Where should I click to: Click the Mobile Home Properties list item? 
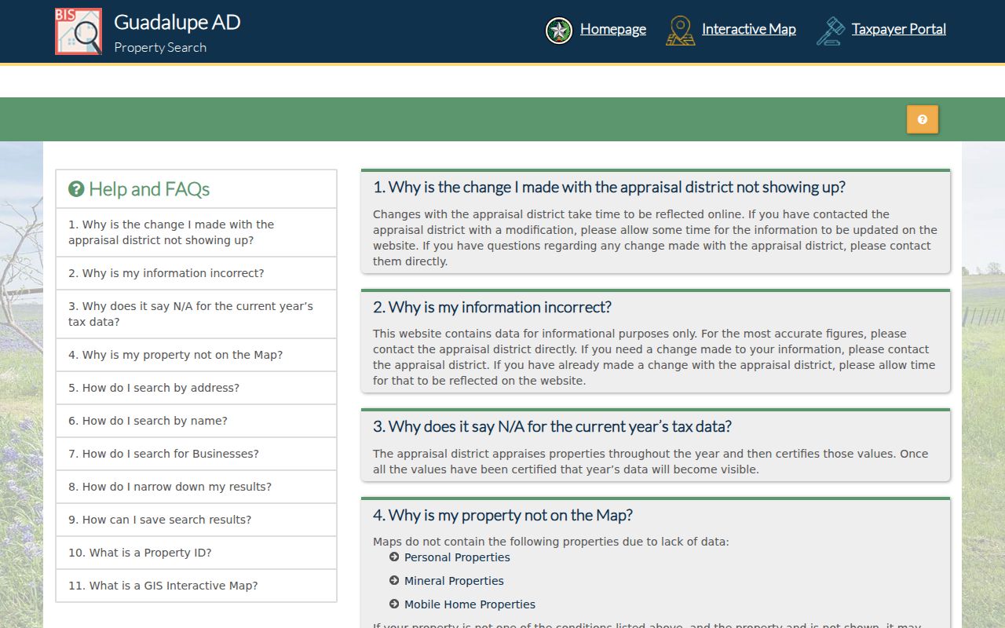click(470, 604)
